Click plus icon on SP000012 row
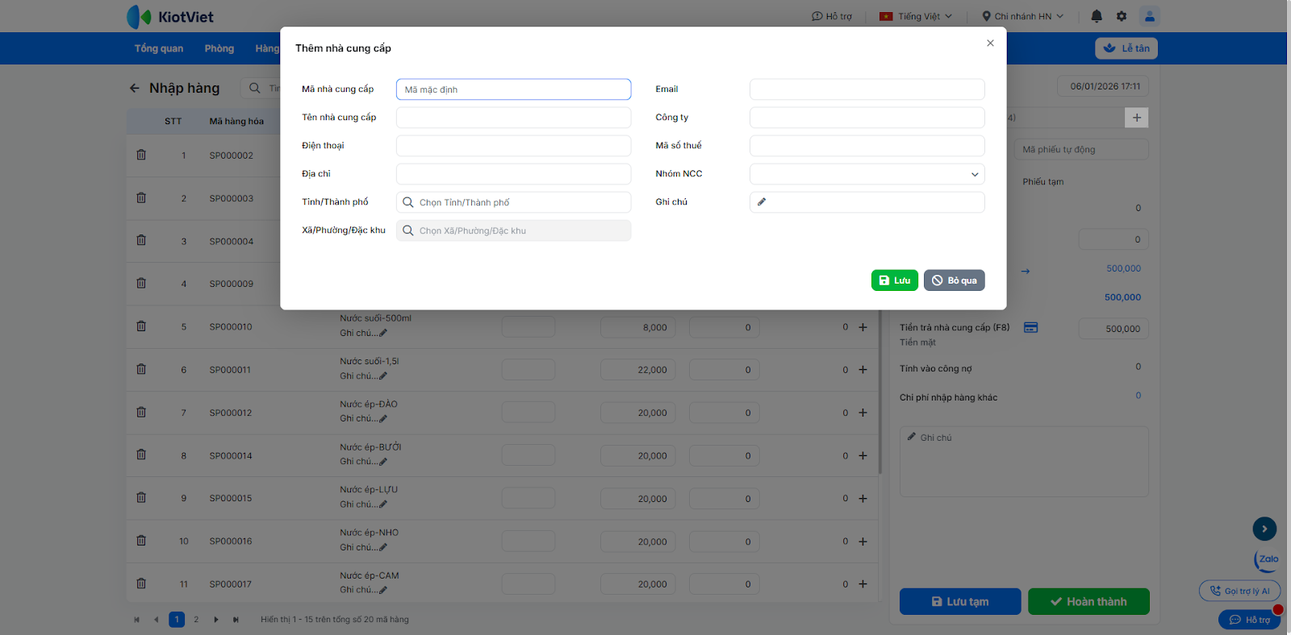 [x=863, y=413]
